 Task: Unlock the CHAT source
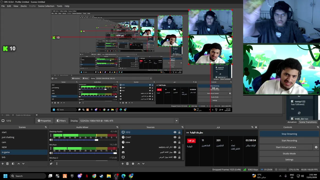pyautogui.click(x=179, y=137)
